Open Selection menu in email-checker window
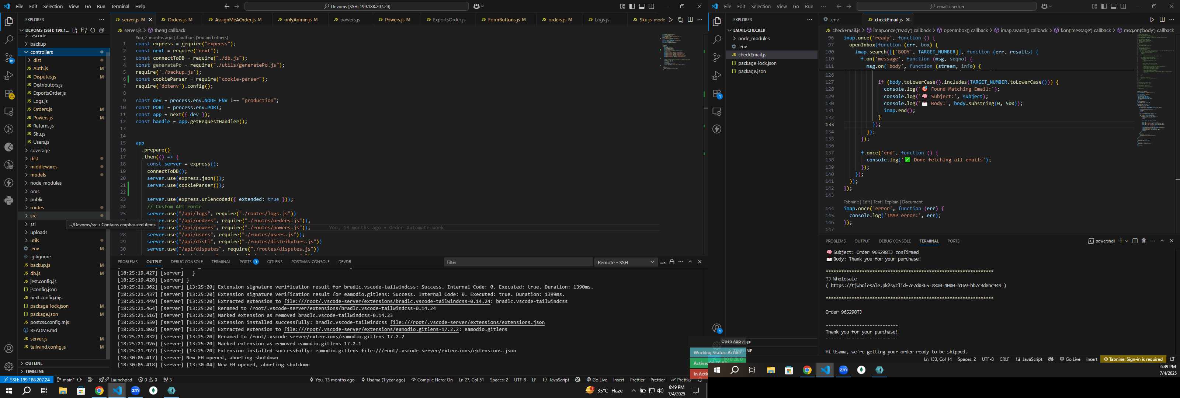 click(761, 6)
